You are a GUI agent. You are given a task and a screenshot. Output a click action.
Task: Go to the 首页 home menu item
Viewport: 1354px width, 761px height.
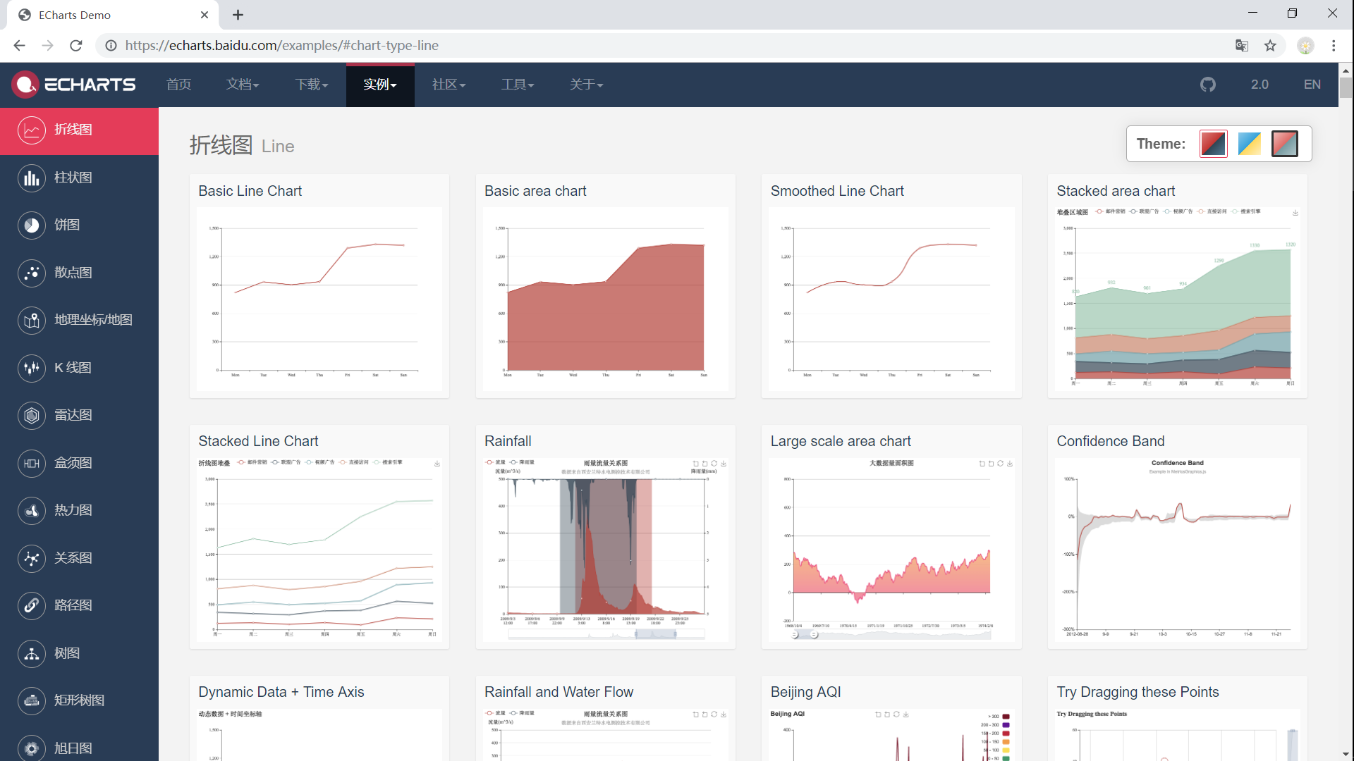[x=178, y=85]
